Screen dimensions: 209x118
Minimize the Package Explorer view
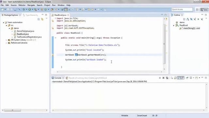tap(42, 15)
